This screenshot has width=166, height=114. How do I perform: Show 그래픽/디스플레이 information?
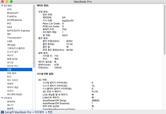coord(16,48)
